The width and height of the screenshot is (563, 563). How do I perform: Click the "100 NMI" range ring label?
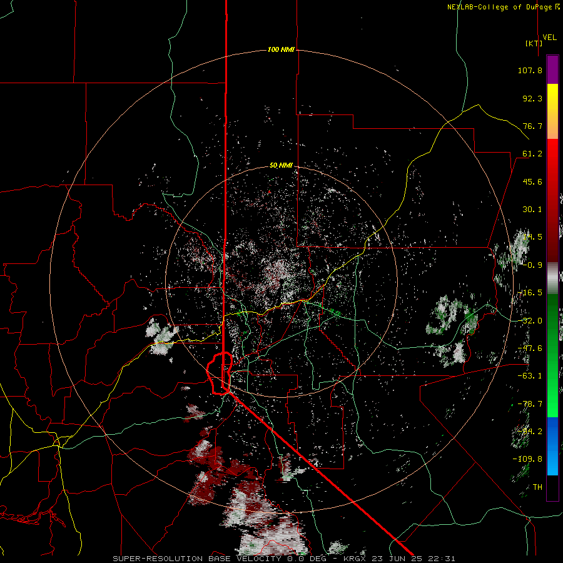click(281, 49)
